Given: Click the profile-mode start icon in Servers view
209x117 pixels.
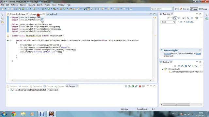Looking at the screenshot, I should (136, 86).
